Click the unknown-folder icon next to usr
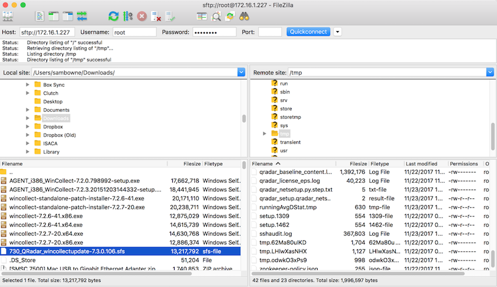This screenshot has height=287, width=497. (275, 150)
